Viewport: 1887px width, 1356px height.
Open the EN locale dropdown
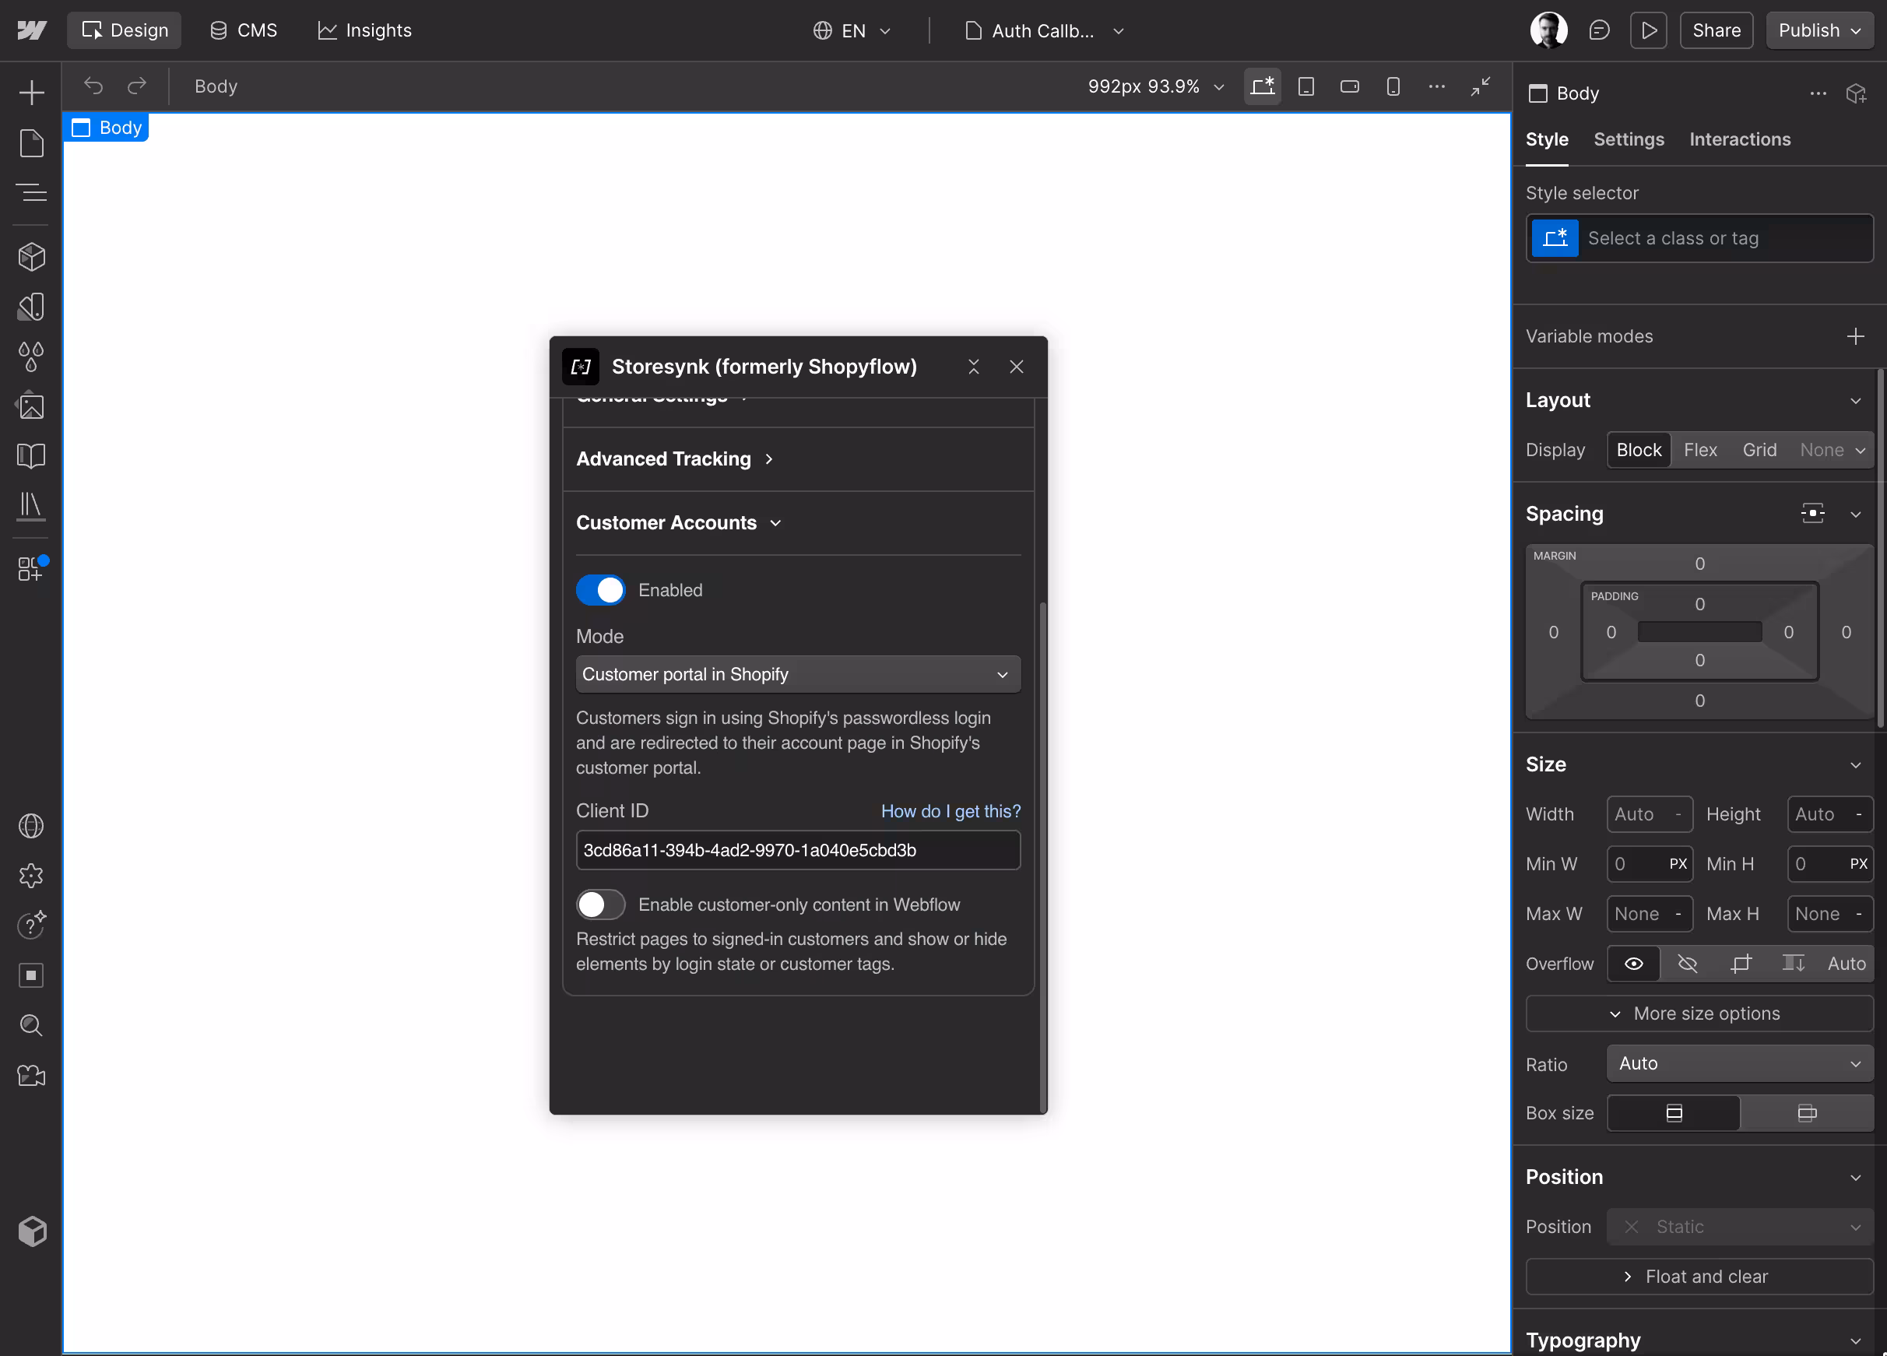point(851,31)
